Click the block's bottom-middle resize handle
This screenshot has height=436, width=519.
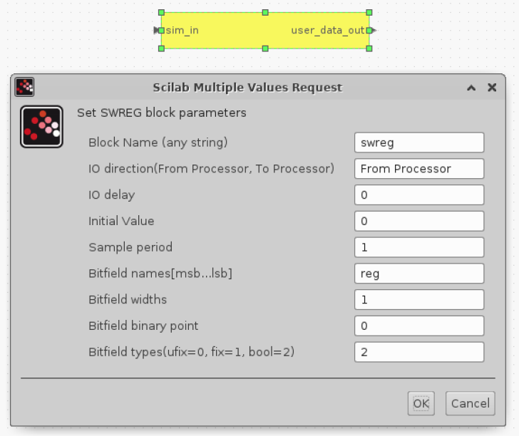click(x=265, y=48)
